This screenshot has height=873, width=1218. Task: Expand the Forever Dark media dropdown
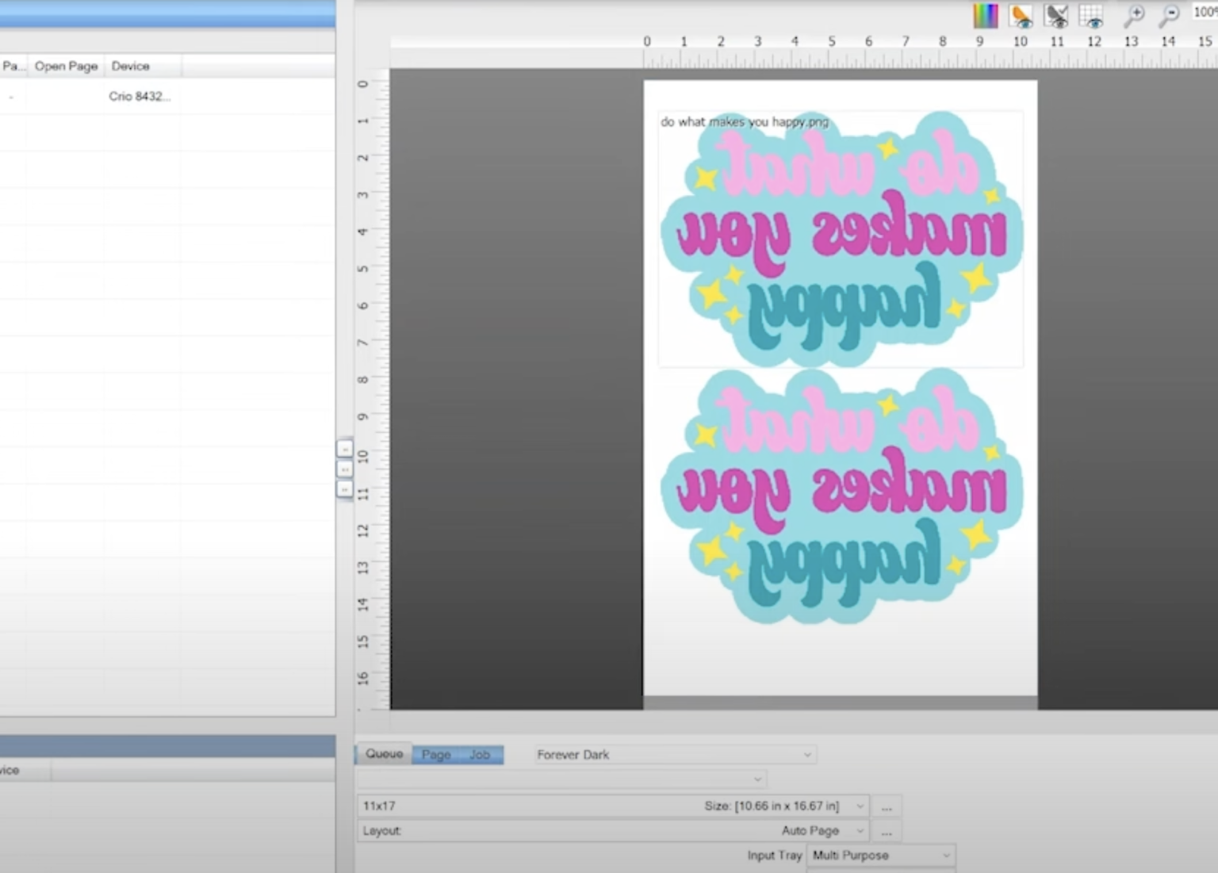click(806, 755)
